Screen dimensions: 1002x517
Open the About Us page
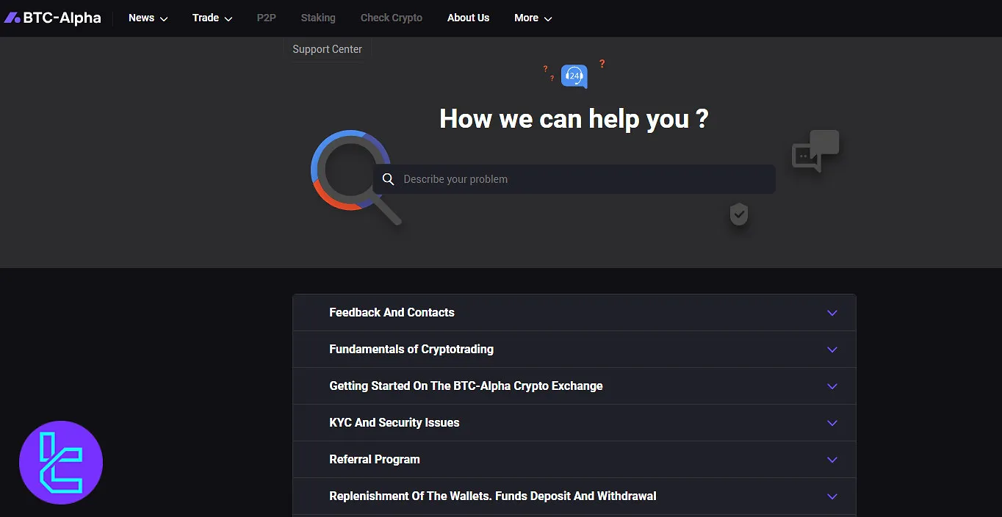pos(468,18)
